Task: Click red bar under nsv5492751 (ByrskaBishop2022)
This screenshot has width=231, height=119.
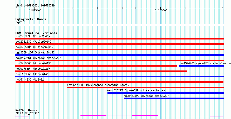Action: point(119,60)
